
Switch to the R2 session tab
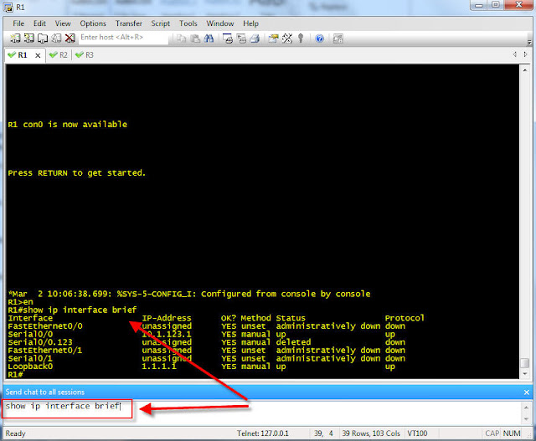(x=59, y=55)
